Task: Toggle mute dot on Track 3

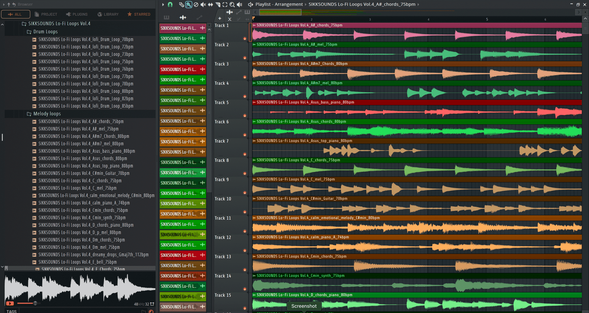Action: pos(245,77)
